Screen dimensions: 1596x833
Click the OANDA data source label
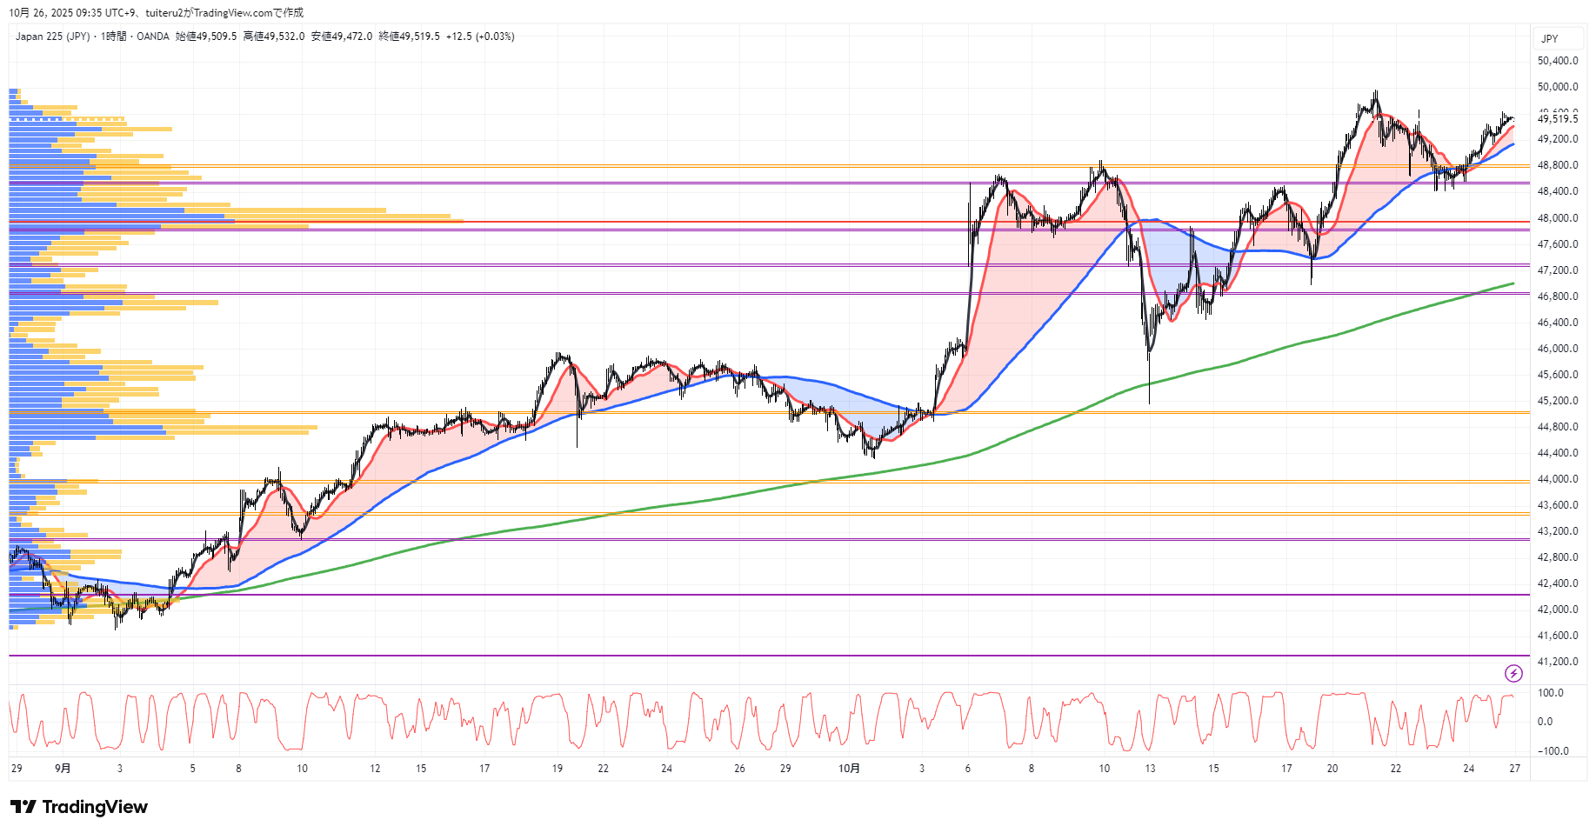point(153,37)
